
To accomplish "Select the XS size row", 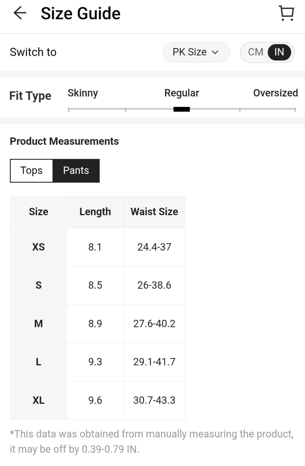I will (x=38, y=247).
